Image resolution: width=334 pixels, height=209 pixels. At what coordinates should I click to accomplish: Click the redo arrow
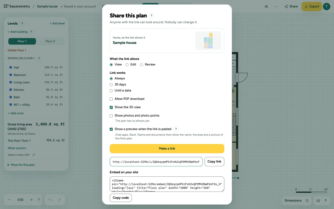[x=59, y=200]
